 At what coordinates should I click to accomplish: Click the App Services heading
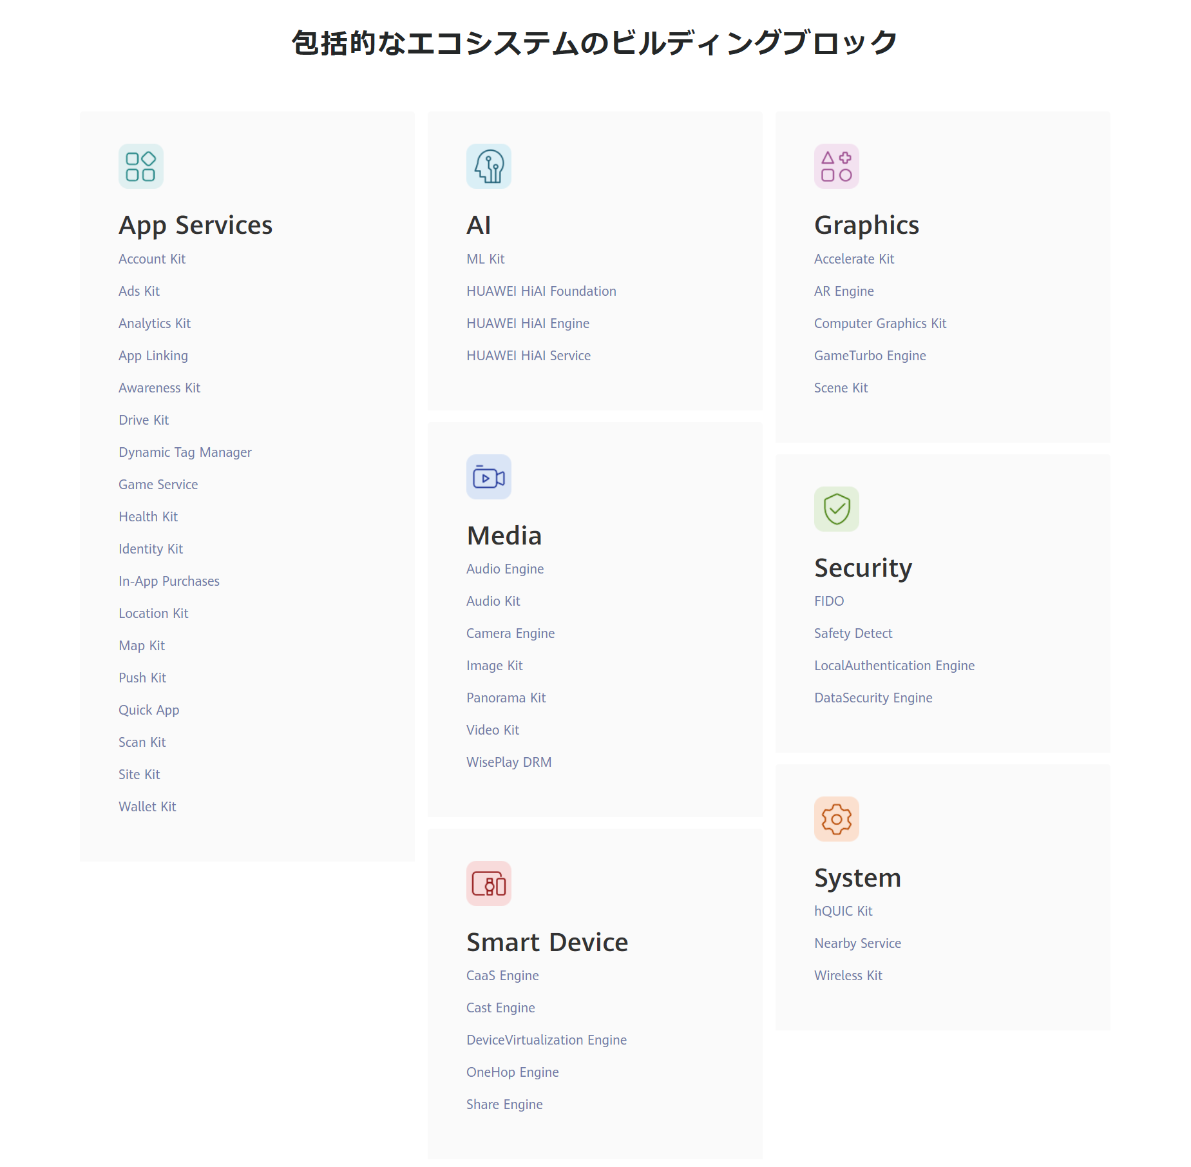196,226
